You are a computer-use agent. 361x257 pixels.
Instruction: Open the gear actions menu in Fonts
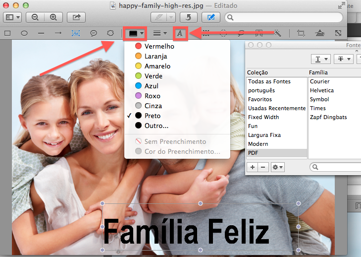tap(278, 167)
